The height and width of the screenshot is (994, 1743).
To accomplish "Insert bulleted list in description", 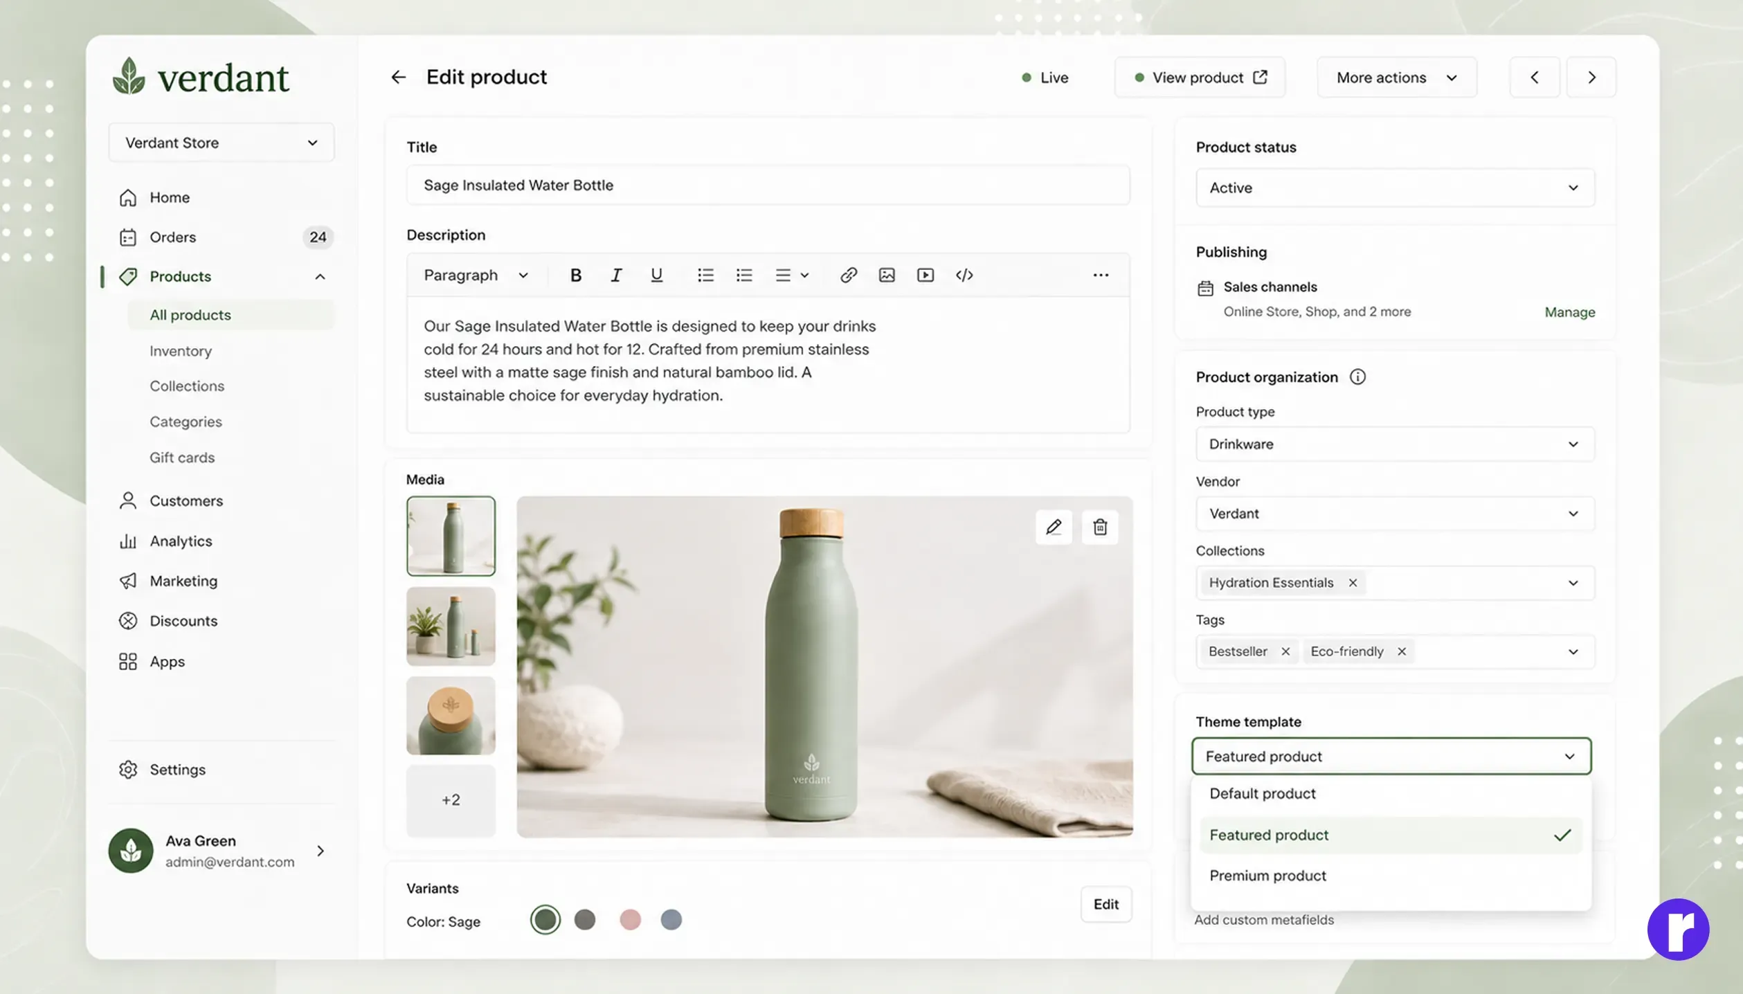I will 705,275.
